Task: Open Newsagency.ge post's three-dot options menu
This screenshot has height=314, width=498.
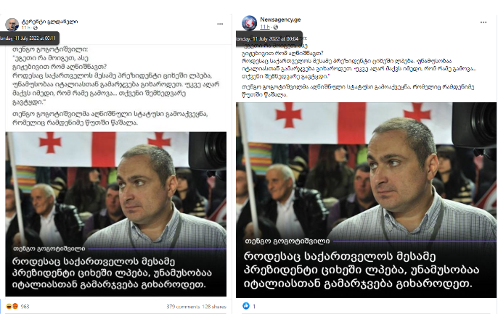Action: point(483,22)
